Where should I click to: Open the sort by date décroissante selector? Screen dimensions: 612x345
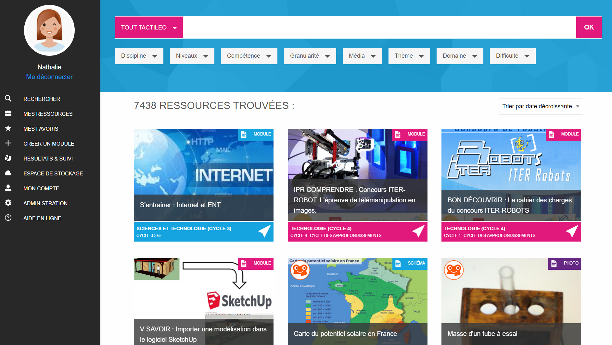tap(540, 106)
